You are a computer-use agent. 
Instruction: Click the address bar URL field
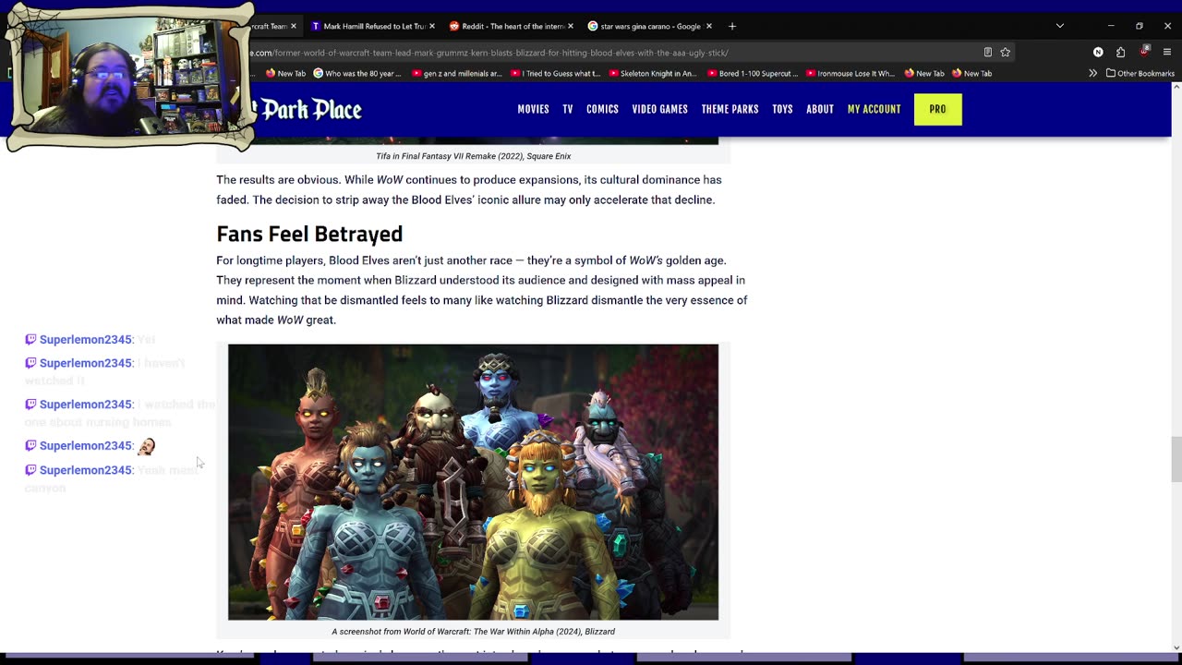click(x=609, y=53)
